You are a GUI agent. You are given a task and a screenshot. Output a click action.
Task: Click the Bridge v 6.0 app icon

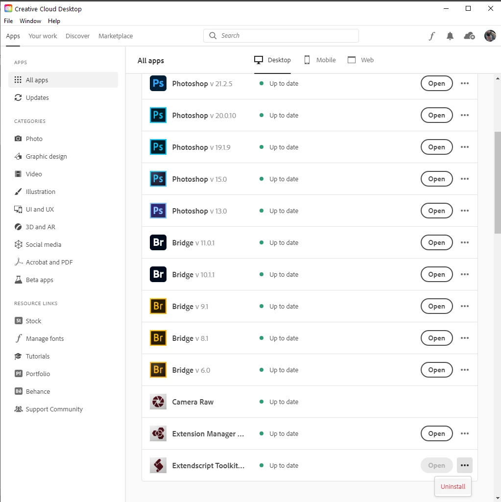pos(158,370)
